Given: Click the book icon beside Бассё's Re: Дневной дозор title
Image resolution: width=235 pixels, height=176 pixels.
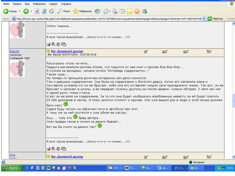Looking at the screenshot, I should pyautogui.click(x=48, y=51).
